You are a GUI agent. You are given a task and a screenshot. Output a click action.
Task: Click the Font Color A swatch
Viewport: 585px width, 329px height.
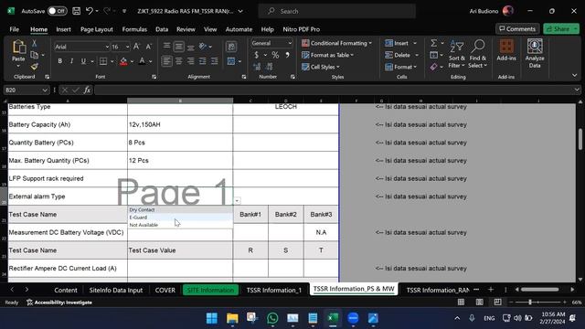[142, 61]
